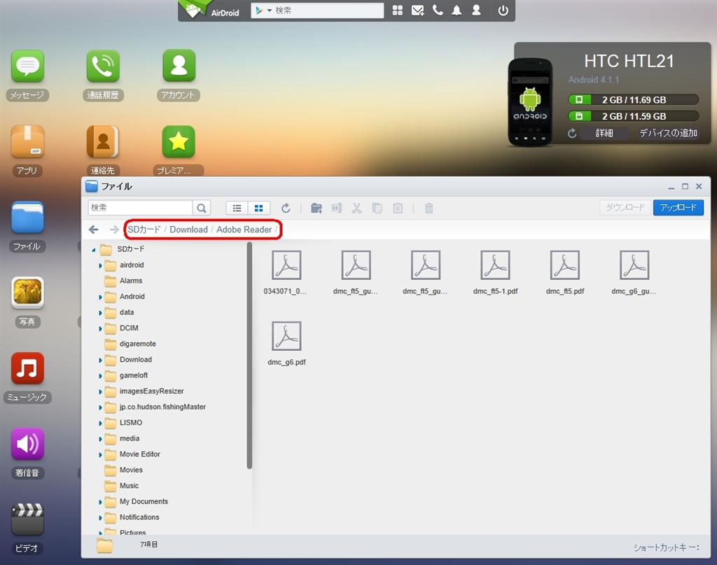The image size is (717, 565).
Task: Click the search magnifier button in file window
Action: 201,208
